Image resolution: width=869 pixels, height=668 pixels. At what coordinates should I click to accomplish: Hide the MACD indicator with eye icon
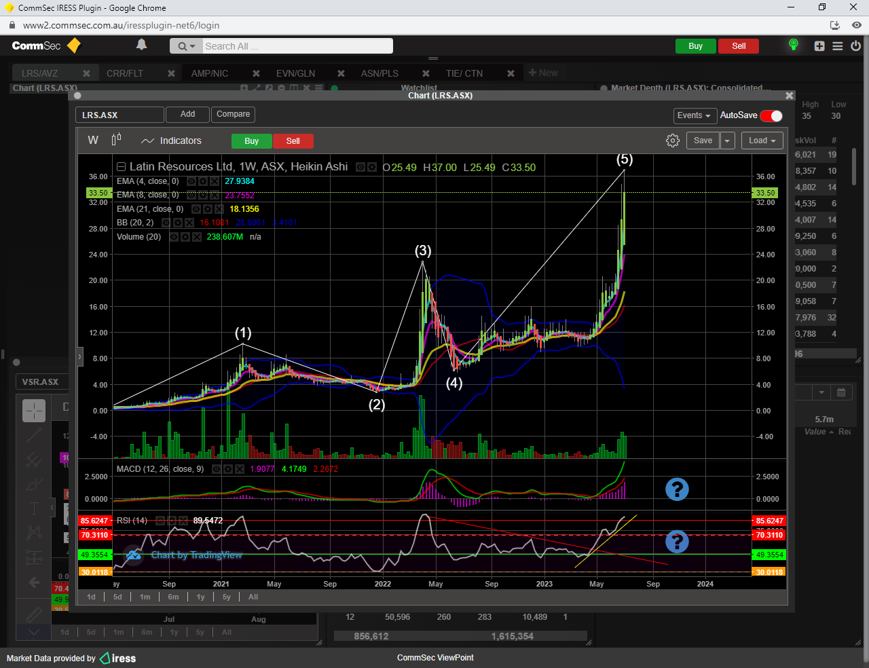pyautogui.click(x=217, y=469)
